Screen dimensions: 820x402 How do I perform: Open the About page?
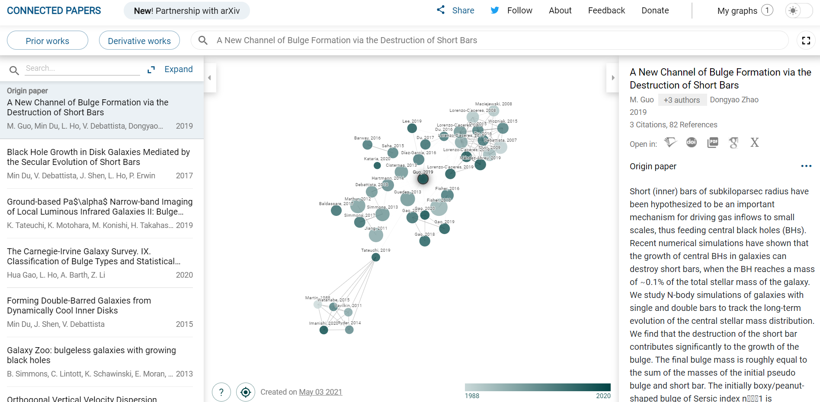[560, 10]
